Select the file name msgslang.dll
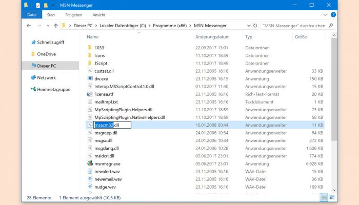 [107, 148]
